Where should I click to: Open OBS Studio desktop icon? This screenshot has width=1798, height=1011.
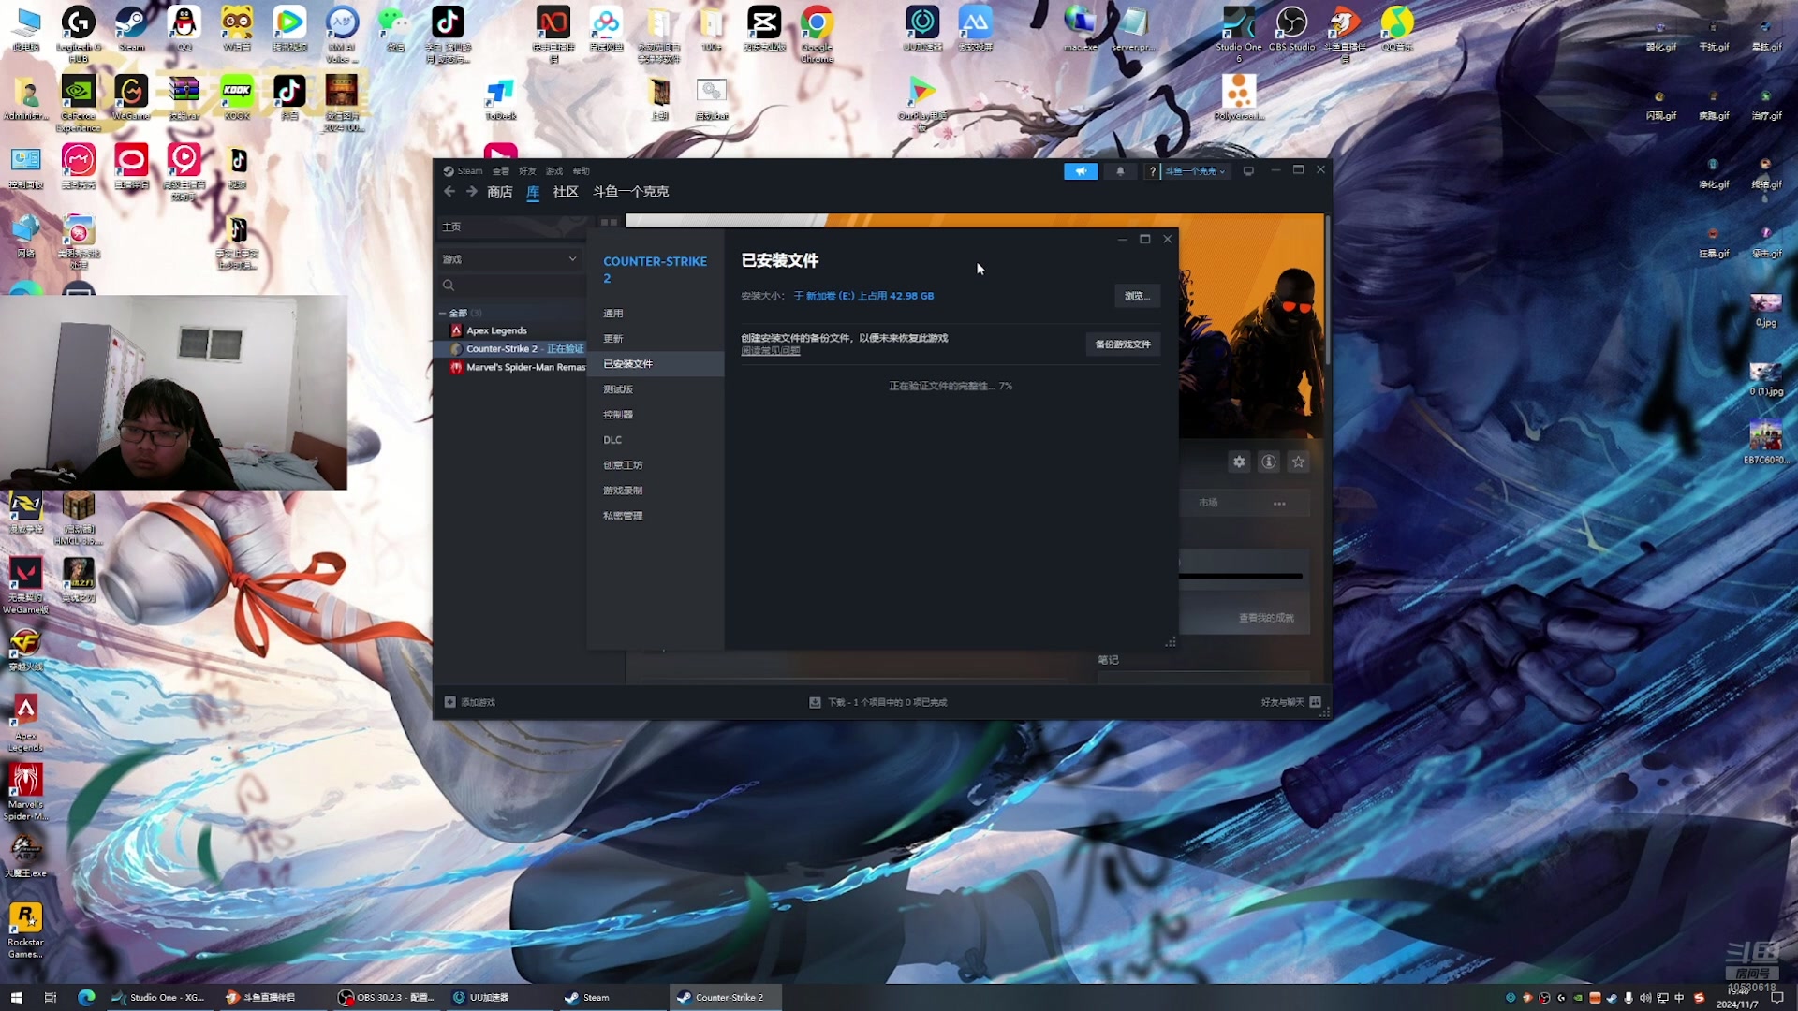point(1291,30)
